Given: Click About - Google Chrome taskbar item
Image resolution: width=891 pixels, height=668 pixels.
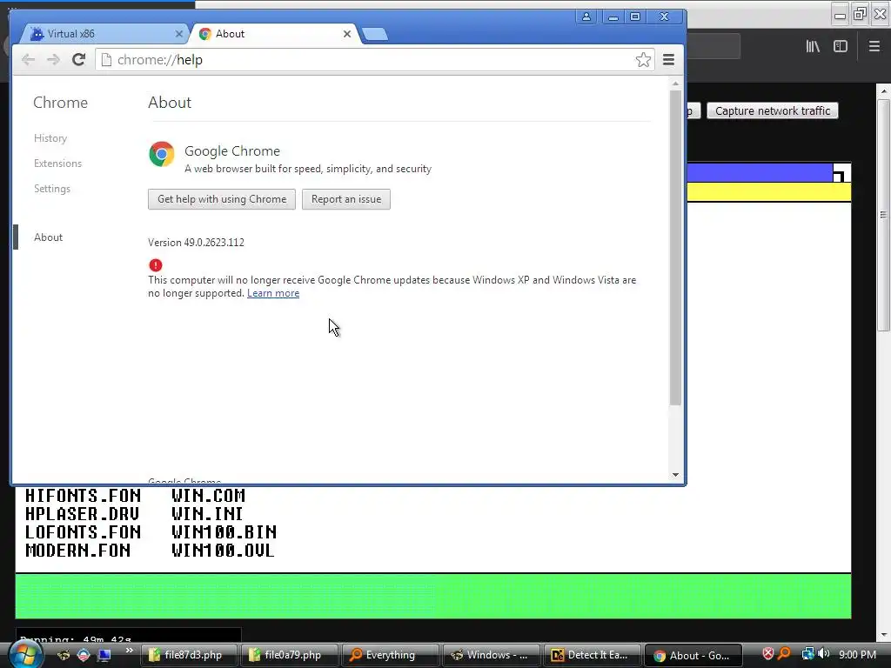Looking at the screenshot, I should [693, 655].
